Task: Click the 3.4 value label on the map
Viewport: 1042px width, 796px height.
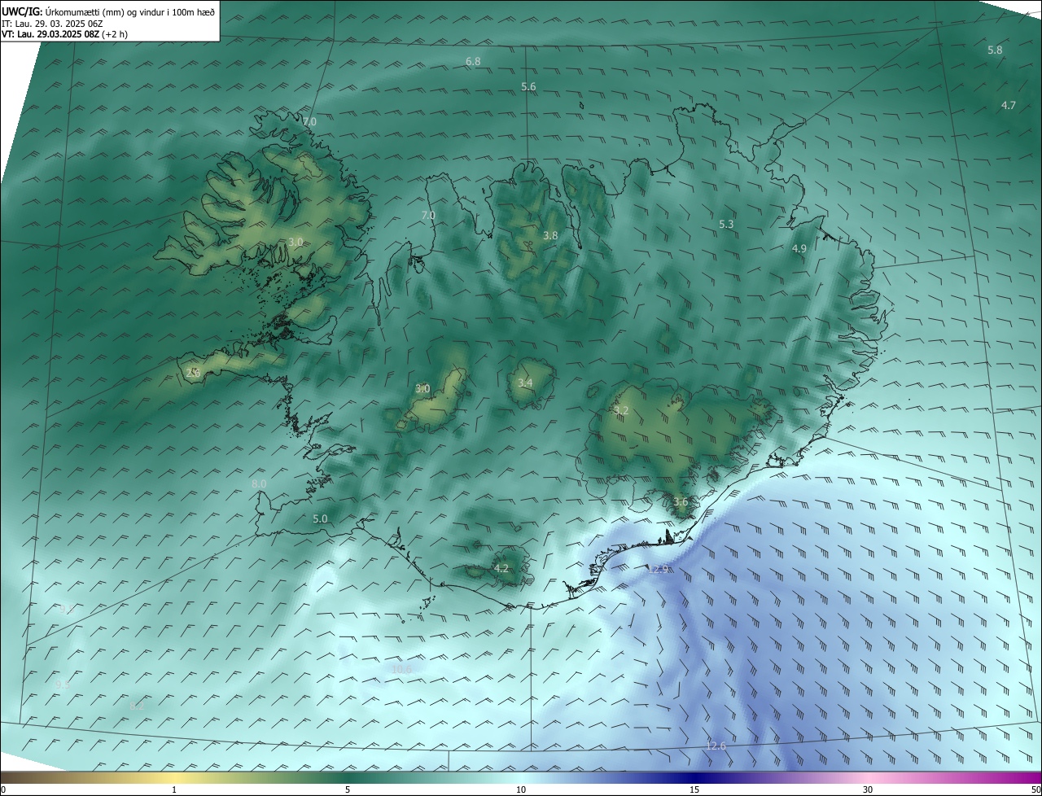Action: pyautogui.click(x=525, y=383)
